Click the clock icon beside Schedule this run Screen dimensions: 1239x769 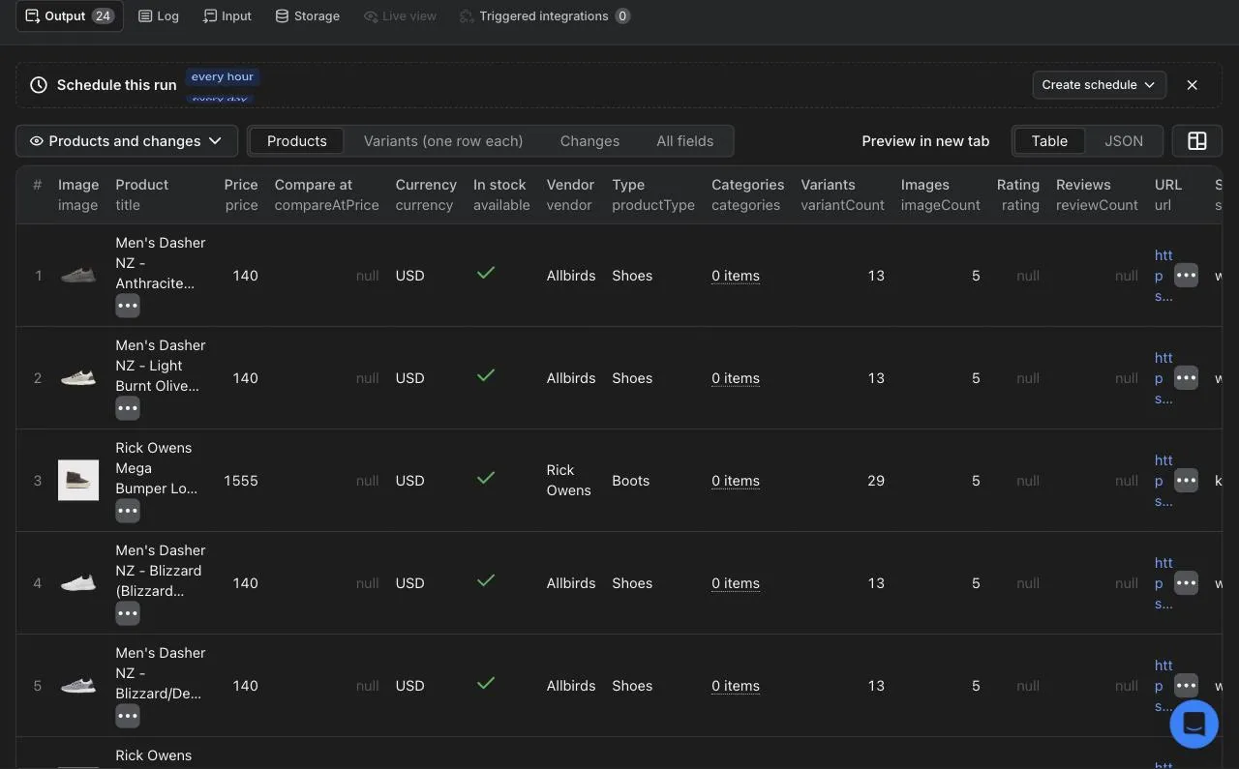point(39,85)
